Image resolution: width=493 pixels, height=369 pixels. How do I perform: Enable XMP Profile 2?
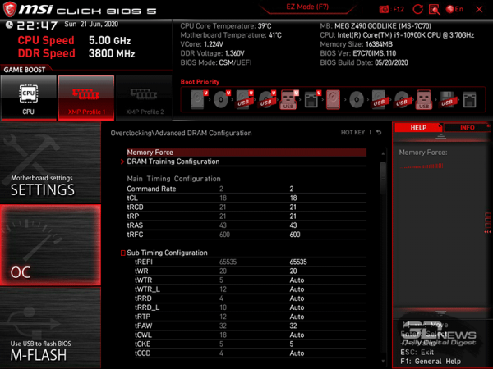(x=144, y=98)
